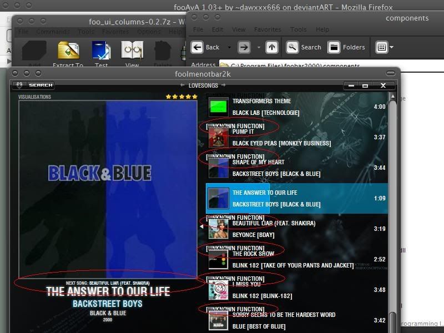Click The Answer To Our Life thumbnail
The image size is (444, 333).
pos(218,199)
